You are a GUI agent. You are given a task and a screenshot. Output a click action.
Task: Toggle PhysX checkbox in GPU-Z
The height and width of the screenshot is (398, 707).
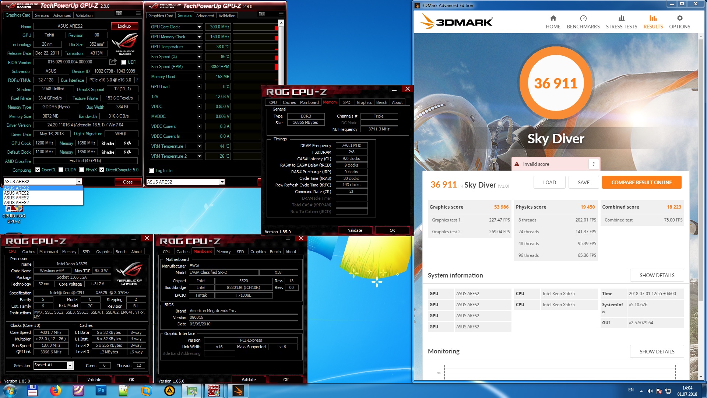(82, 170)
